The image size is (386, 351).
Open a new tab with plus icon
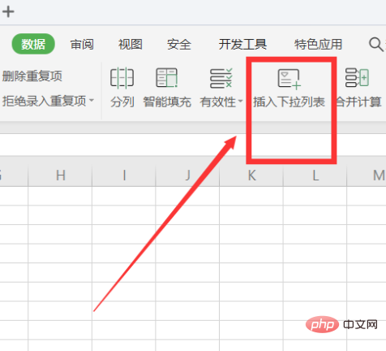[x=8, y=12]
